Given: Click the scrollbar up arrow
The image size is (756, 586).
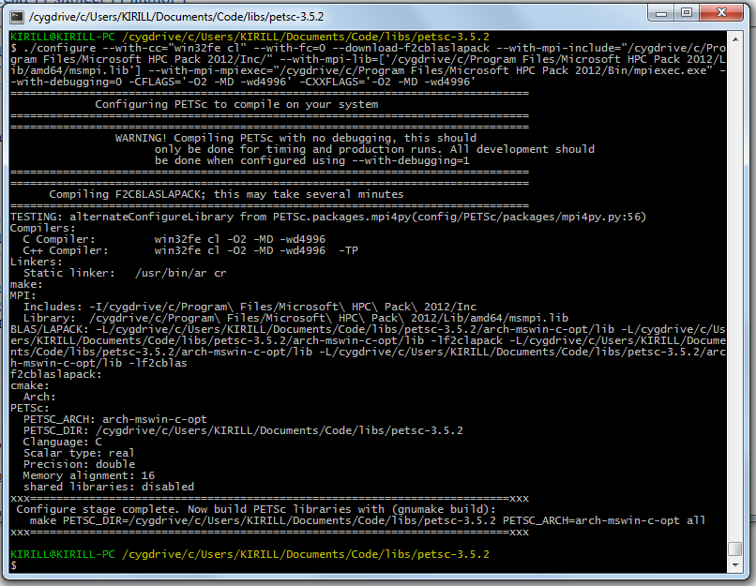Looking at the screenshot, I should click(734, 39).
